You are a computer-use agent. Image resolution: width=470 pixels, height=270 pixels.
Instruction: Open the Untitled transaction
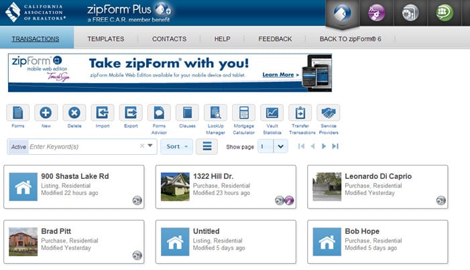pos(226,242)
